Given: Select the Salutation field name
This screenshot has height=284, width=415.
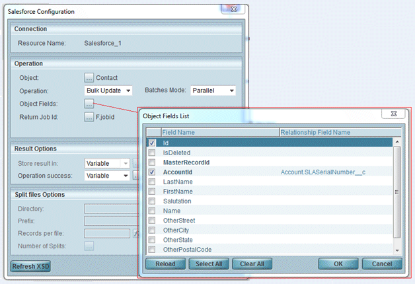Looking at the screenshot, I should [177, 201].
